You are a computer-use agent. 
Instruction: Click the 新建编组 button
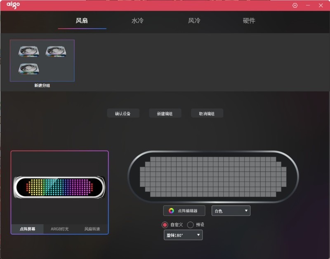(x=165, y=113)
